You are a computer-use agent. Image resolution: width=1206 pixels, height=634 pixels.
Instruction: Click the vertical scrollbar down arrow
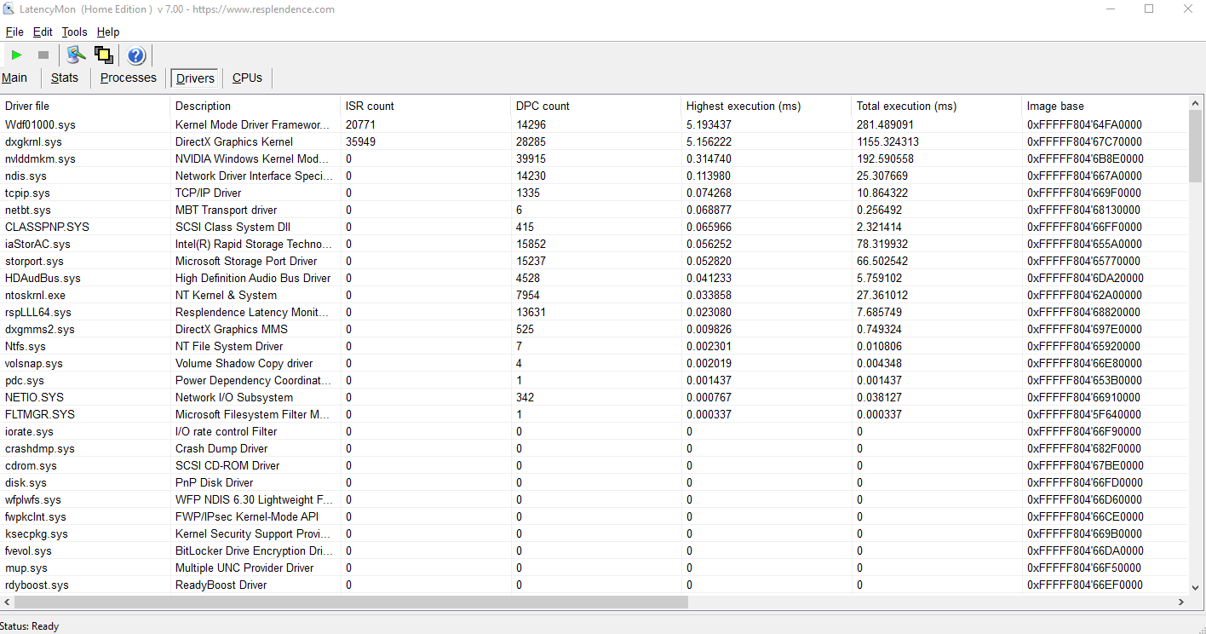(1196, 587)
